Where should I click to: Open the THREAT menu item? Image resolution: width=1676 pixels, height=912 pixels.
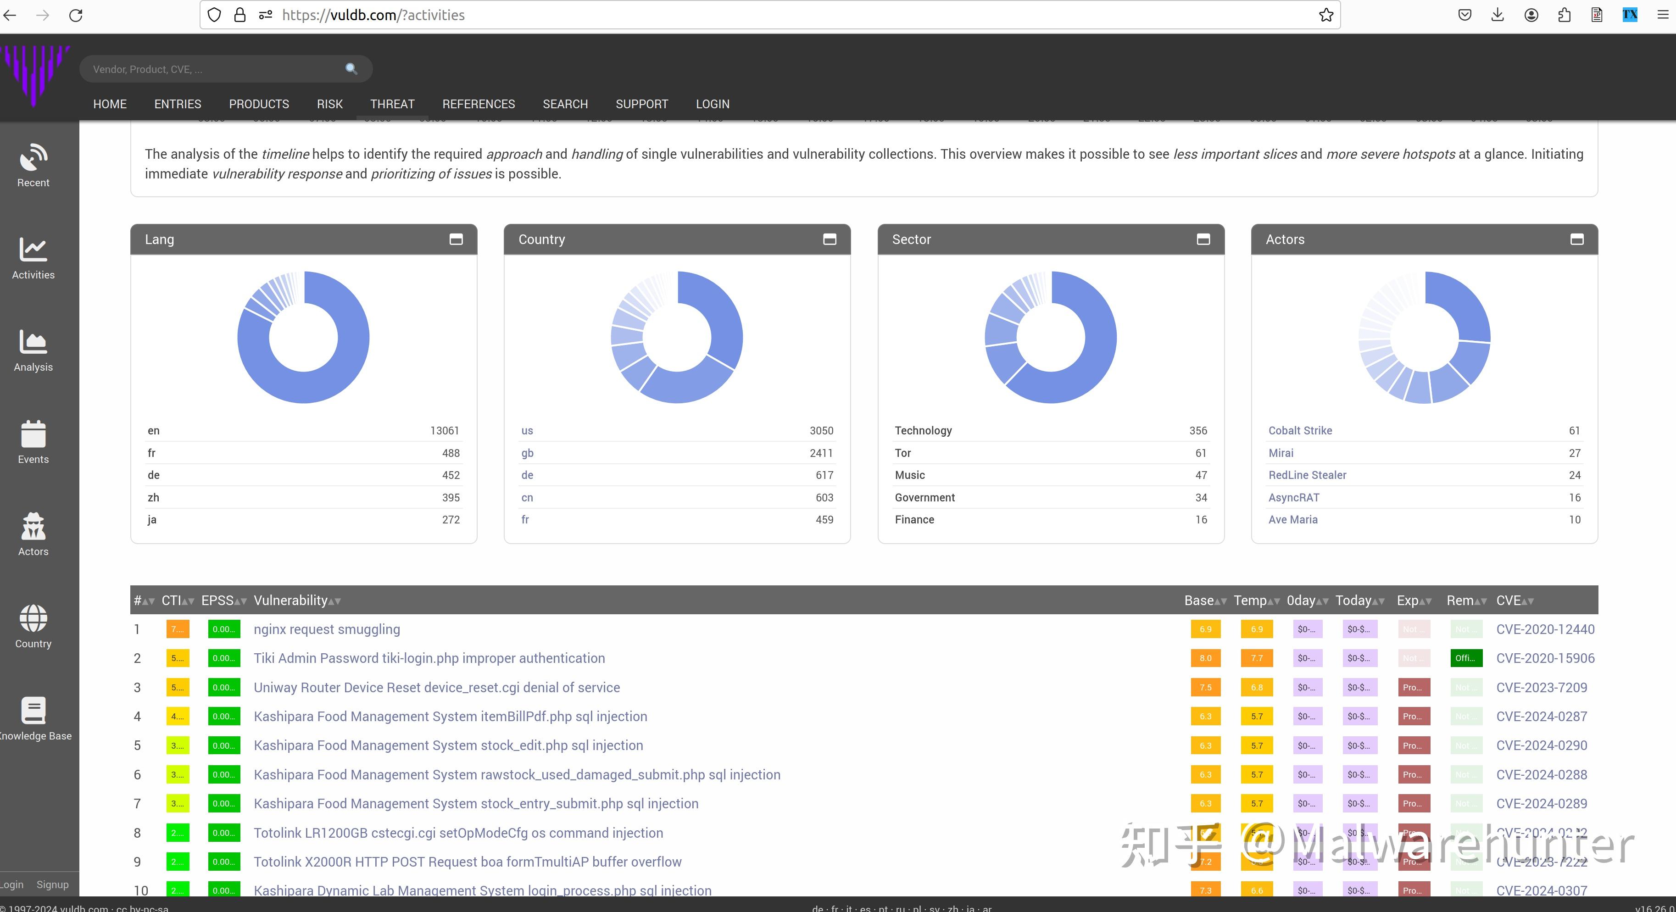pyautogui.click(x=392, y=104)
